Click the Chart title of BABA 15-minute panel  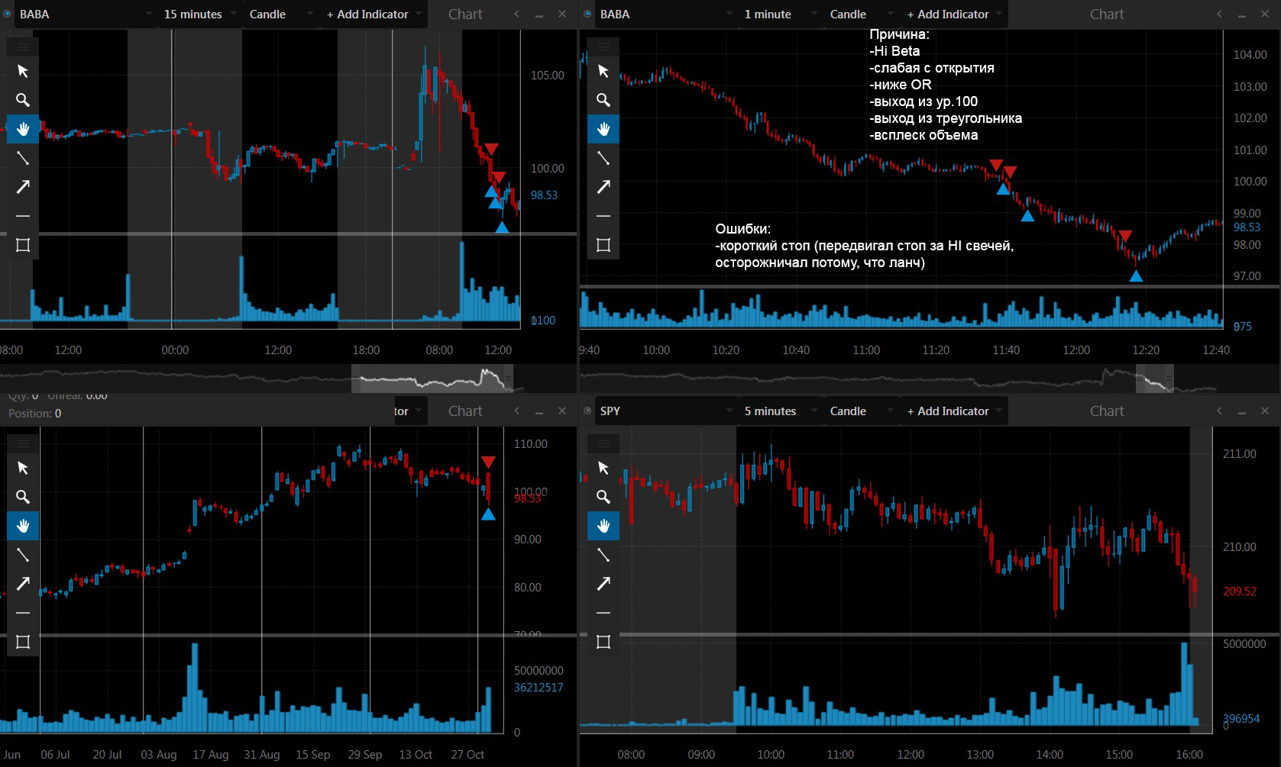click(465, 15)
